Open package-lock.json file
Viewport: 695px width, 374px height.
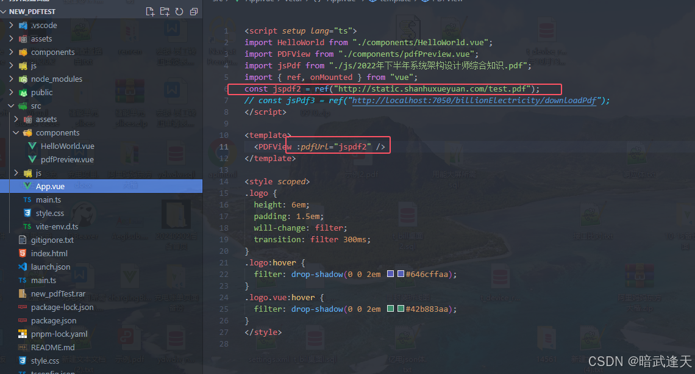tap(62, 307)
